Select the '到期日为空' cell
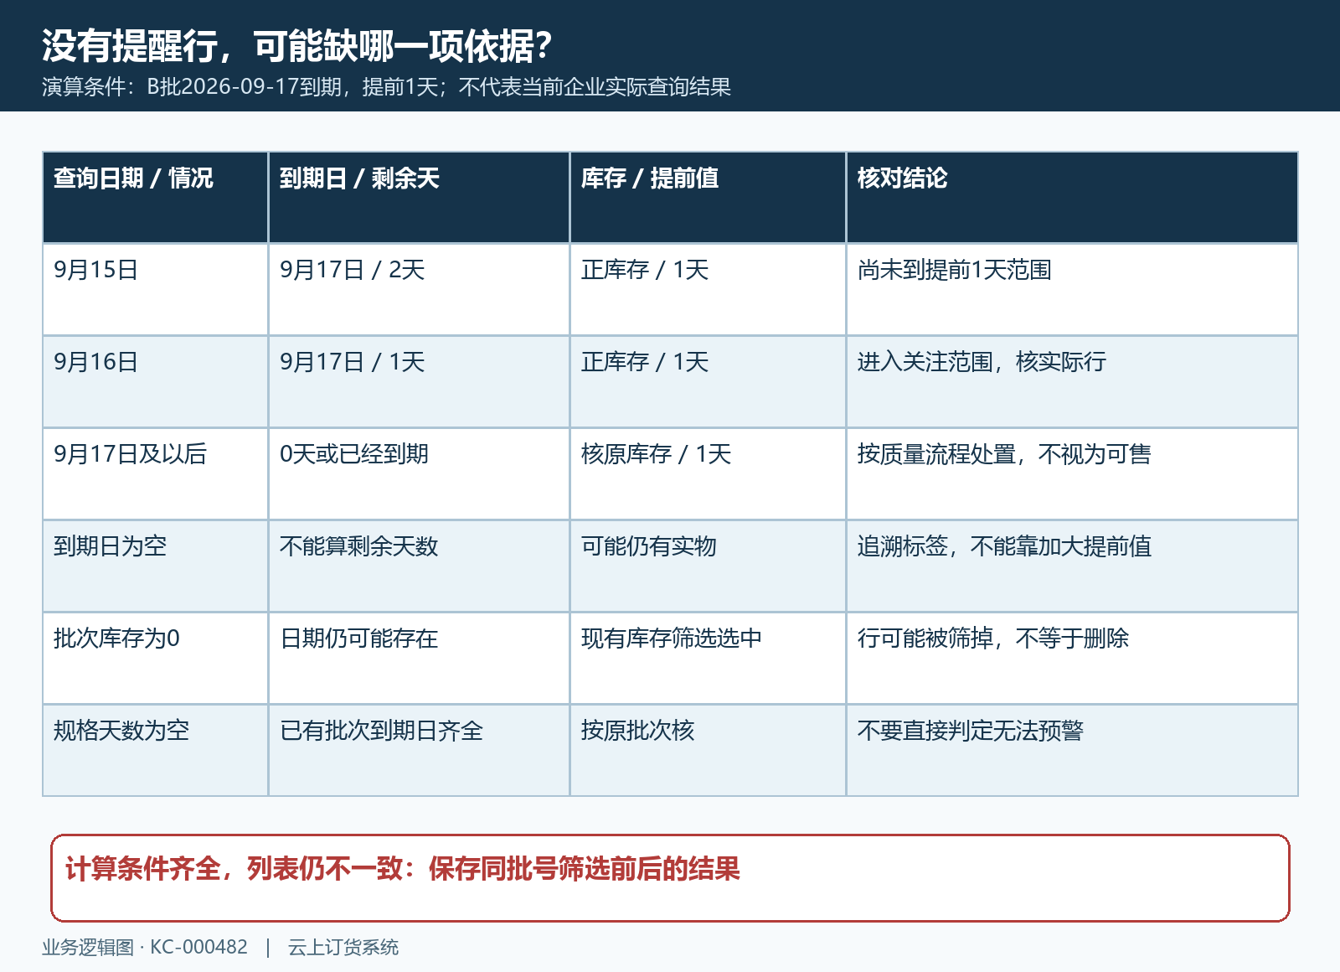This screenshot has width=1340, height=972. pyautogui.click(x=155, y=566)
